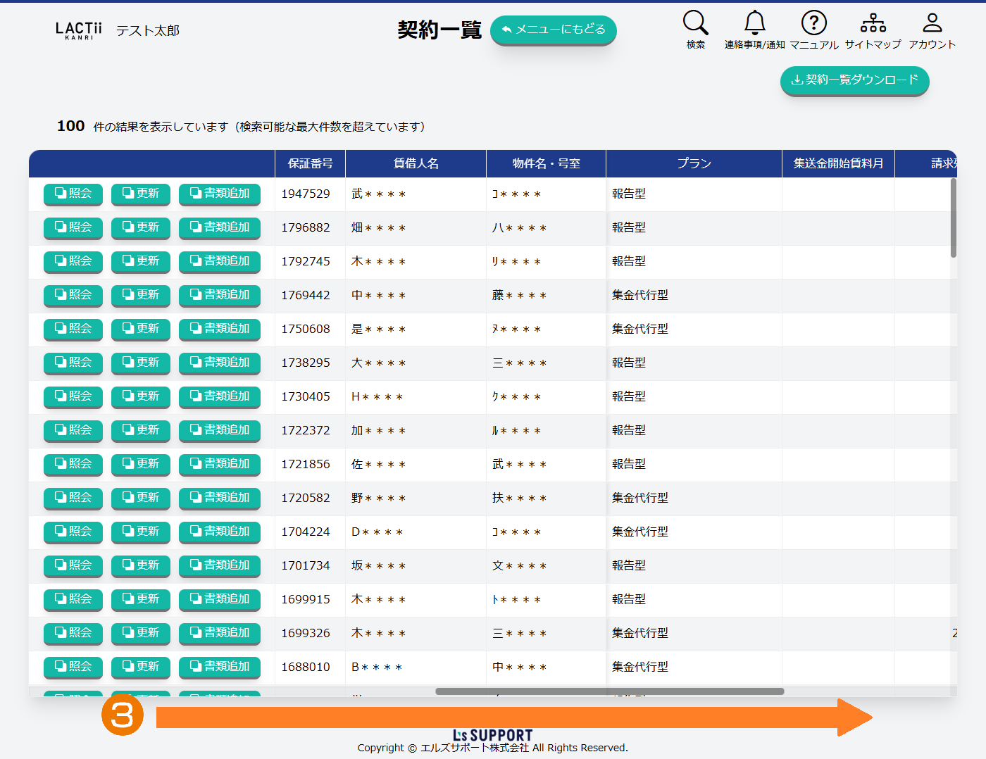Viewport: 986px width, 759px height.
Task: Click the 賃借人名 column header
Action: pos(416,163)
